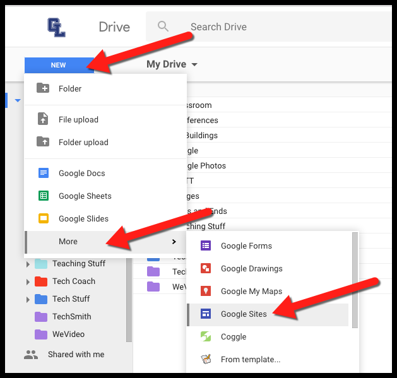Click the 'ferences' file row

coord(288,120)
